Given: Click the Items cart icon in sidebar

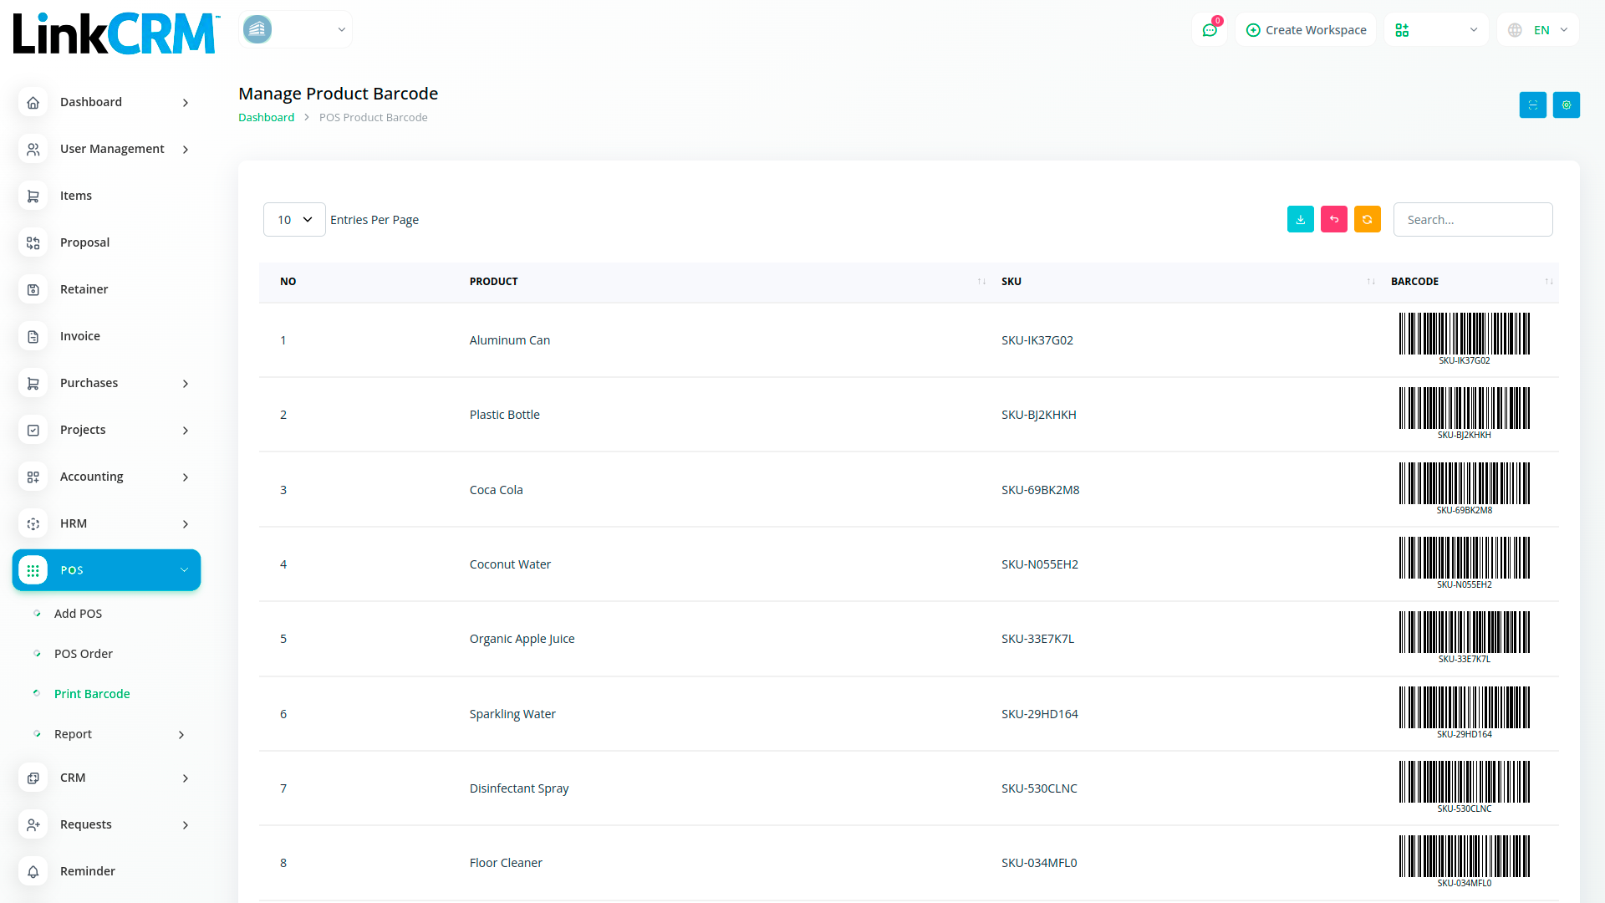Looking at the screenshot, I should [x=33, y=196].
